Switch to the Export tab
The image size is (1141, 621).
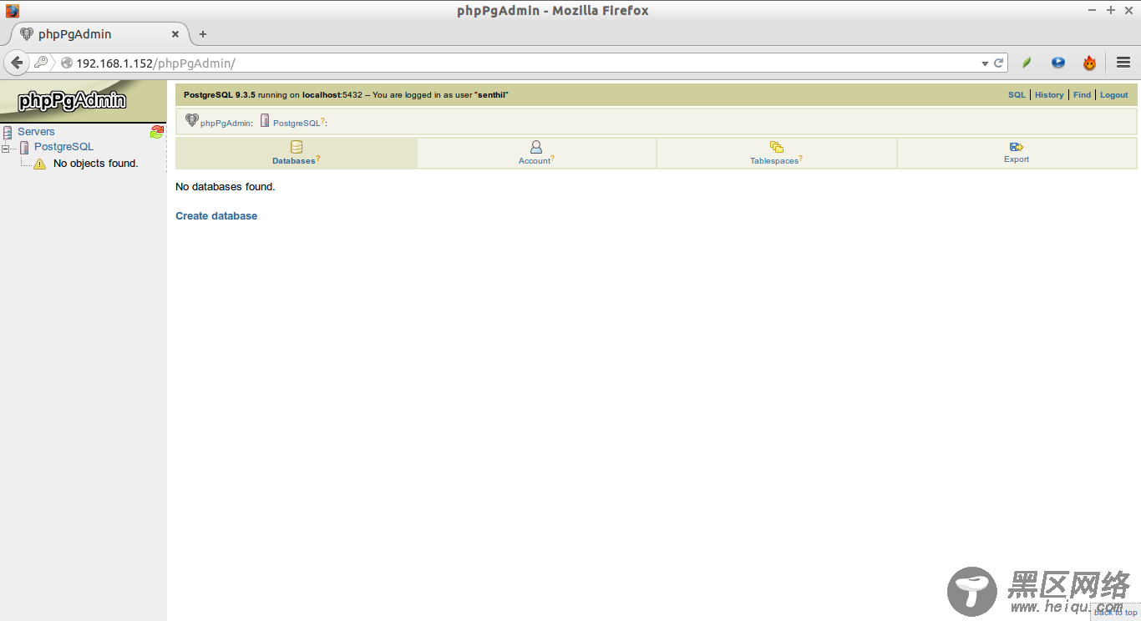pos(1017,153)
